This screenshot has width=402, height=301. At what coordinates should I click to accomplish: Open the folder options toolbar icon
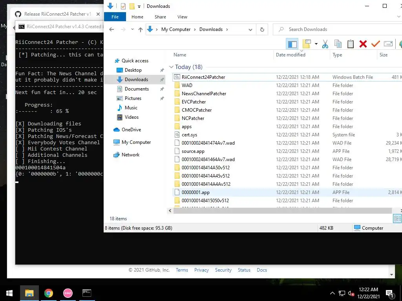(307, 44)
